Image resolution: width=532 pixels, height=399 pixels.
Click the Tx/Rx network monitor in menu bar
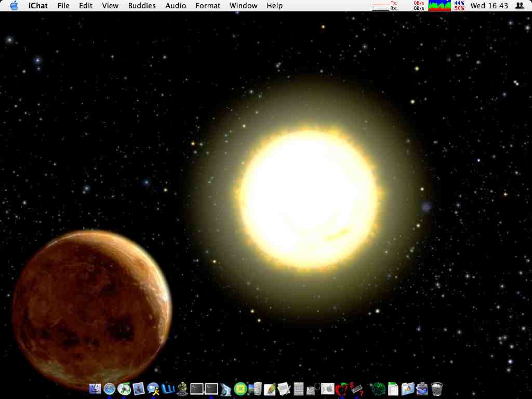(x=385, y=5)
